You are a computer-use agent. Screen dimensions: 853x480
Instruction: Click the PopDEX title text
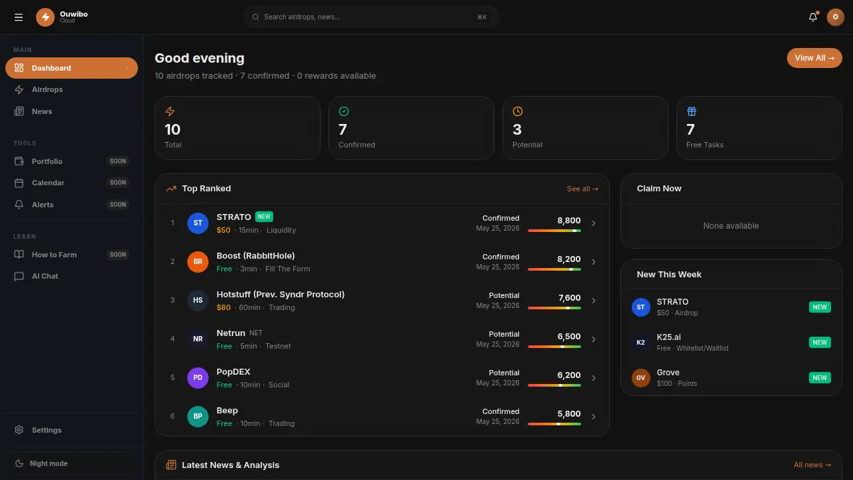click(233, 372)
